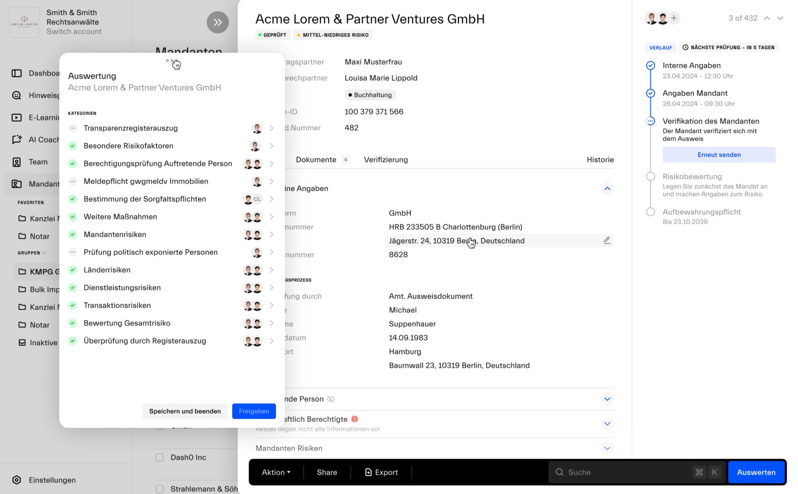Click the avatar in Transparenzregisterauszug row
Image resolution: width=798 pixels, height=494 pixels.
tap(257, 128)
